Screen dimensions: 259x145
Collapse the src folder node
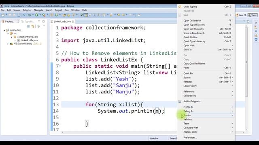coord(8,33)
